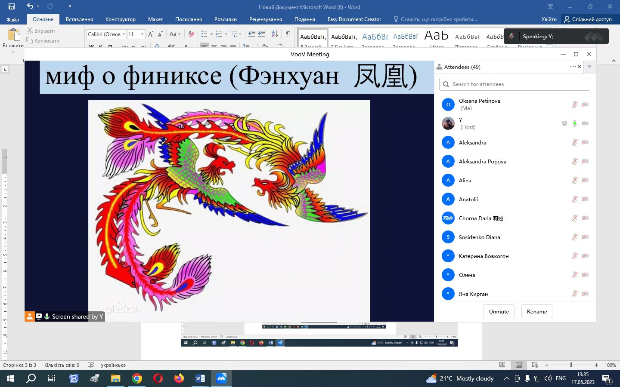This screenshot has height=387, width=620.
Task: Click the clear formatting eraser icon
Action: [192, 34]
